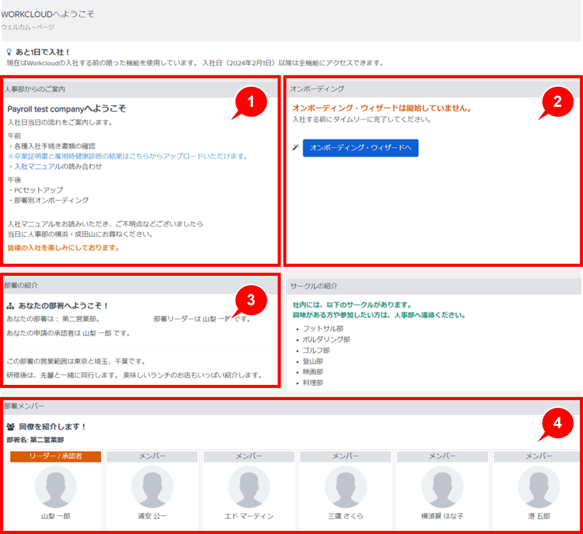Click the avatar of 浦安 公一

[x=152, y=487]
